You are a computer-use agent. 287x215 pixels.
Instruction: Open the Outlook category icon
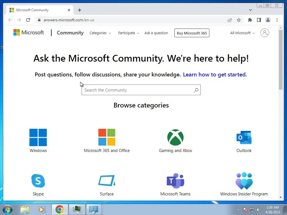244,137
